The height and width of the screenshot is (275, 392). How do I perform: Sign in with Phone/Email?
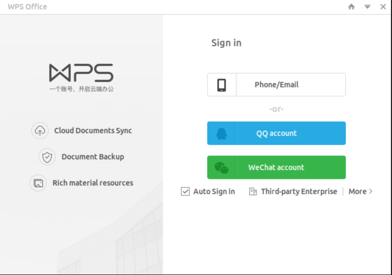276,84
